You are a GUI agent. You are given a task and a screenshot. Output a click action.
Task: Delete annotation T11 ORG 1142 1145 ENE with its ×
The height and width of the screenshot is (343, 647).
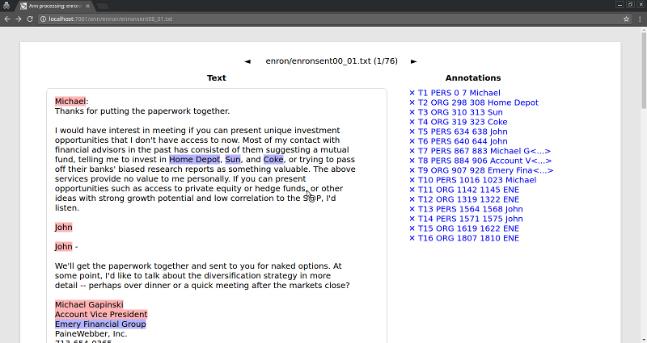coord(412,190)
